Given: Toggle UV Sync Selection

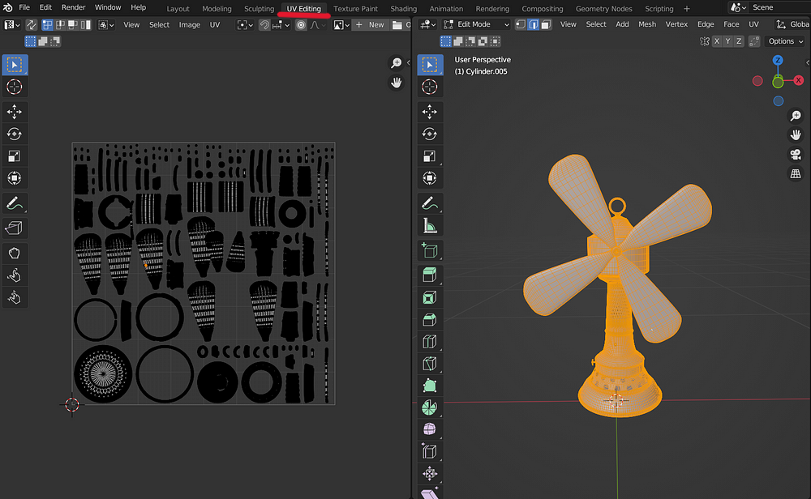Looking at the screenshot, I should [31, 25].
